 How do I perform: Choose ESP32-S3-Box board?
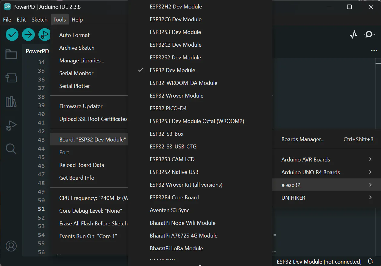tap(200, 134)
